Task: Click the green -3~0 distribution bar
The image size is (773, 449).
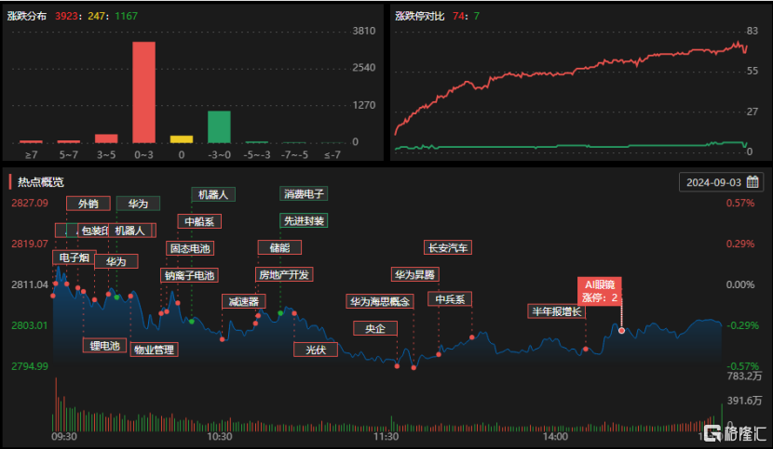Action: pyautogui.click(x=219, y=127)
